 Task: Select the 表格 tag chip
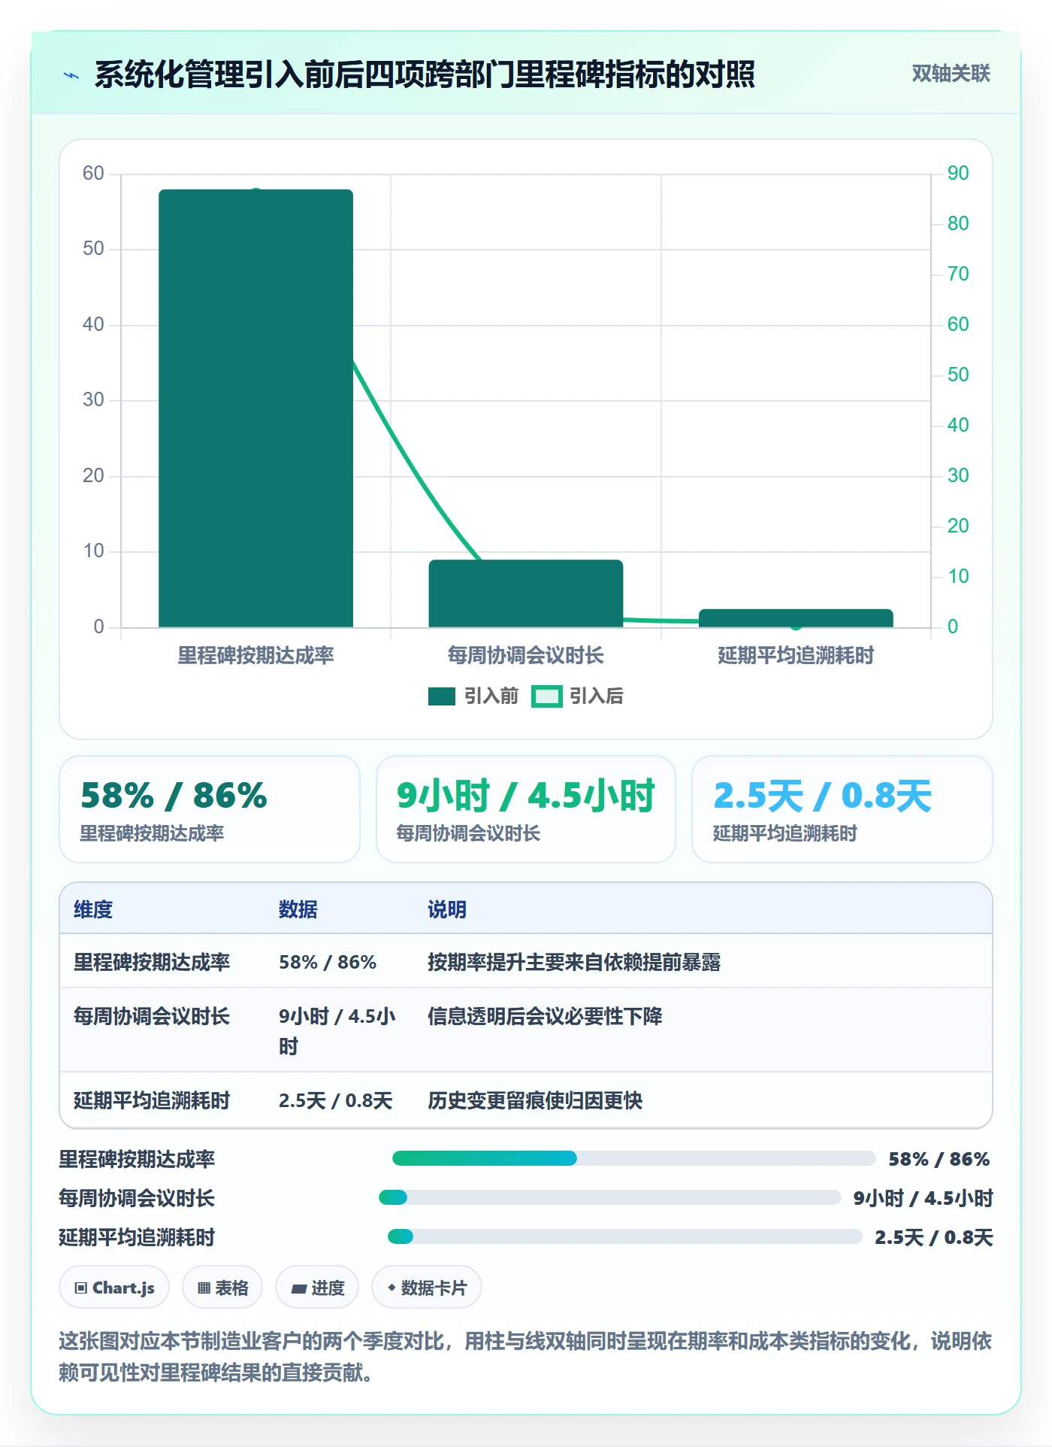click(222, 1288)
